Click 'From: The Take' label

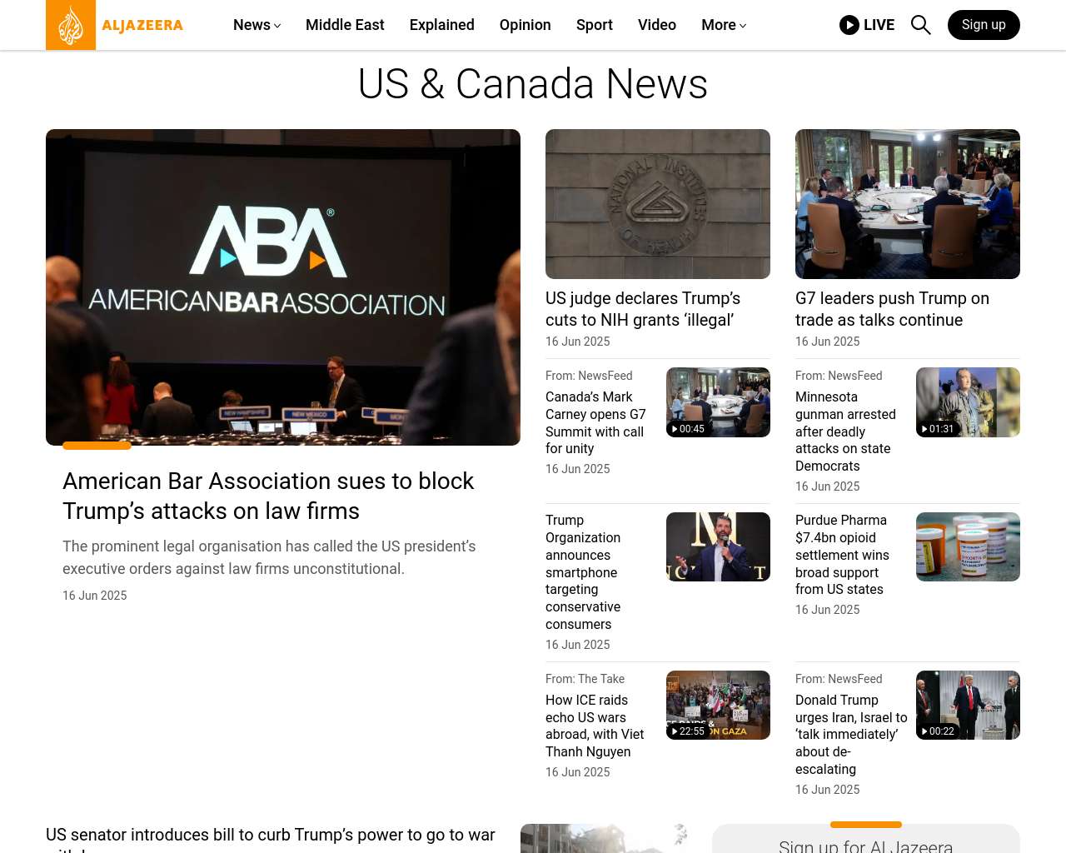tap(585, 679)
